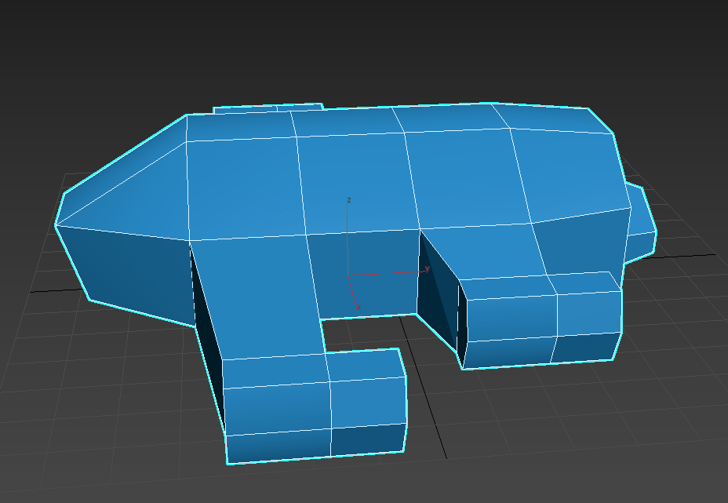This screenshot has height=503, width=728.
Task: Click the gray vertical Z axis line
Action: pyautogui.click(x=348, y=235)
